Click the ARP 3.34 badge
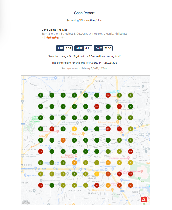The width and height of the screenshot is (172, 210). [x=64, y=48]
